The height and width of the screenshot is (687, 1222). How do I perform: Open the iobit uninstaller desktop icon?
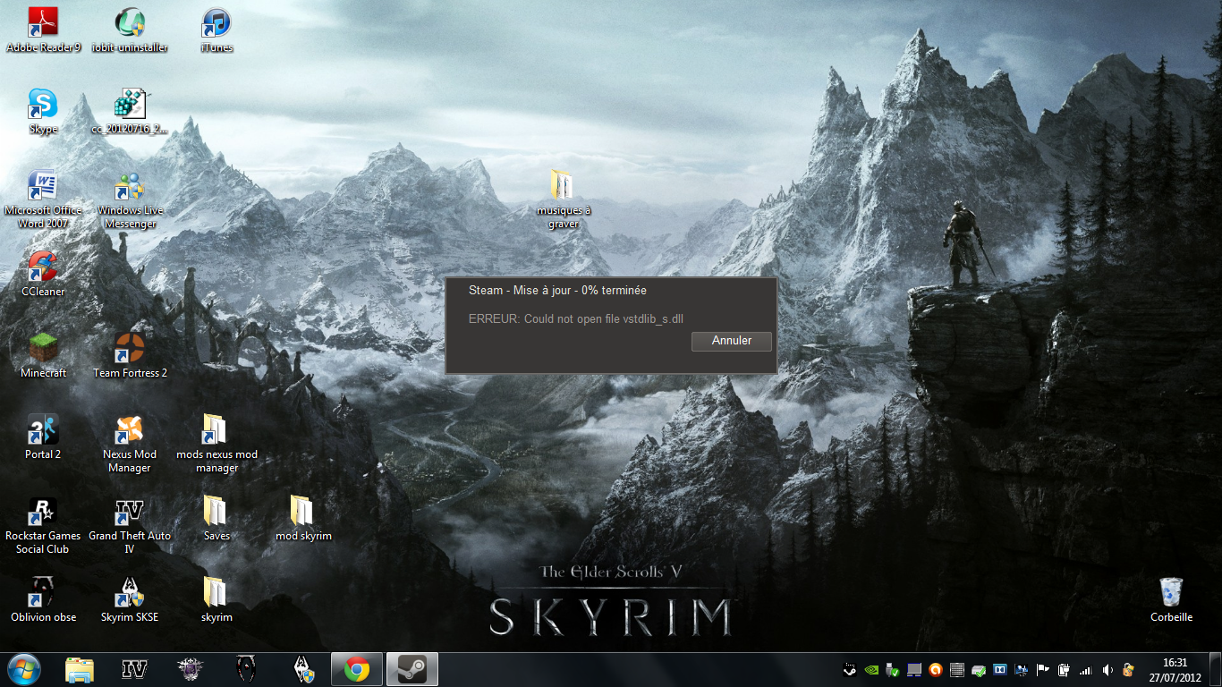tap(130, 30)
